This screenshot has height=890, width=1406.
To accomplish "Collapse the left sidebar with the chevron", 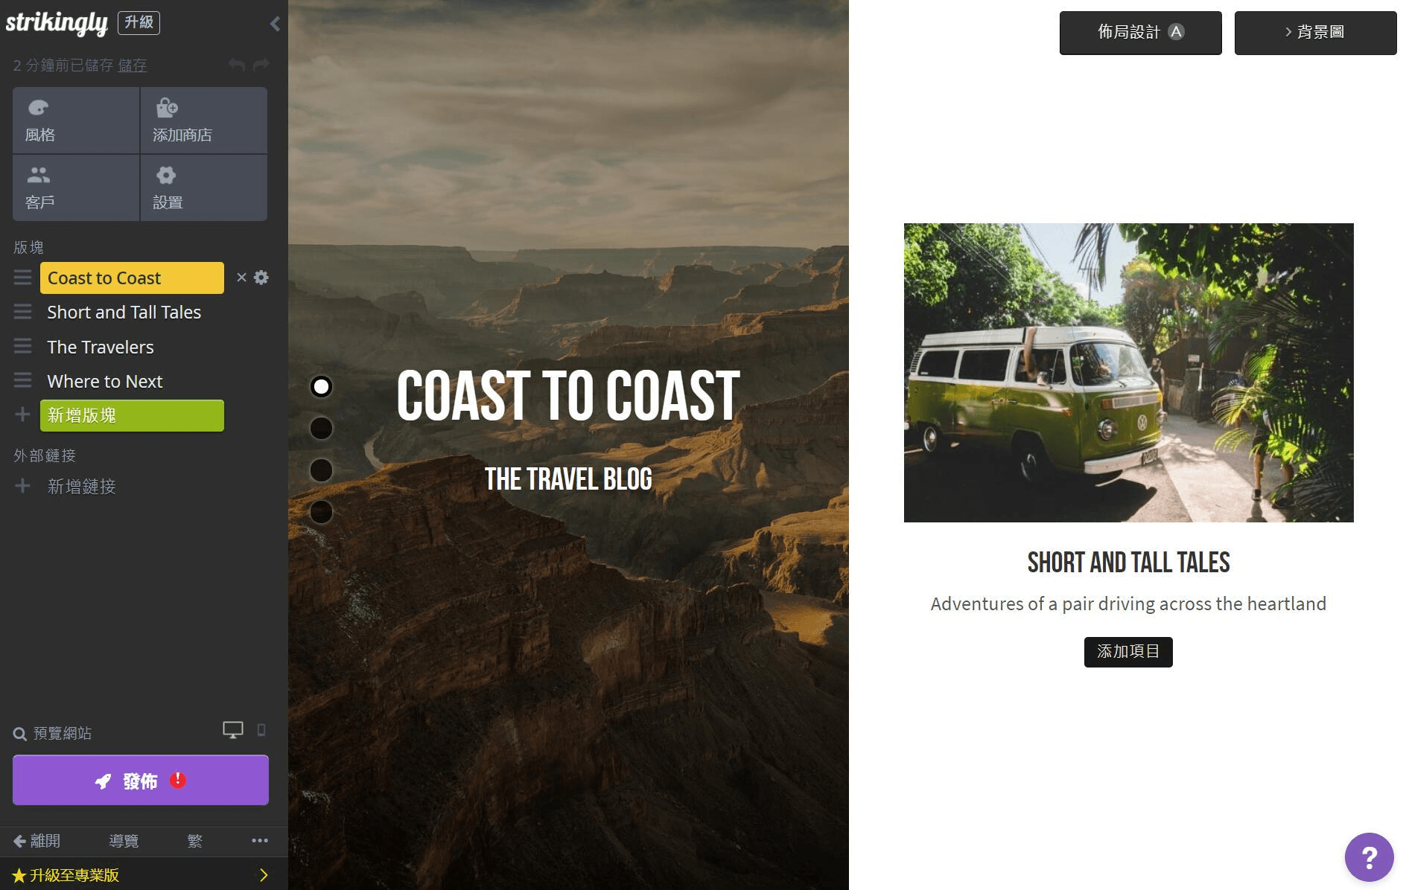I will tap(275, 24).
